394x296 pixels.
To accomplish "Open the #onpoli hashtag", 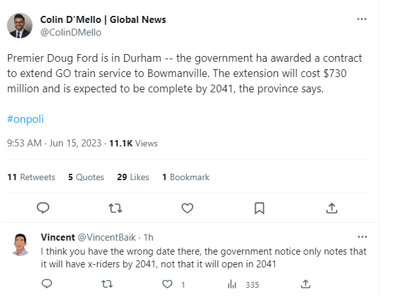I will tap(26, 120).
